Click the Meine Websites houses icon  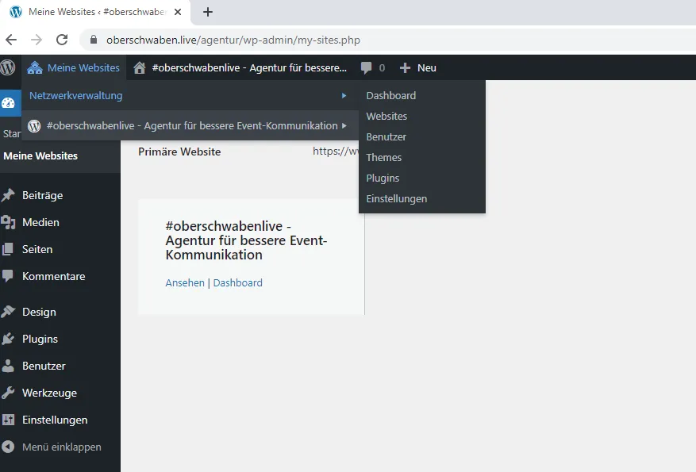[35, 68]
